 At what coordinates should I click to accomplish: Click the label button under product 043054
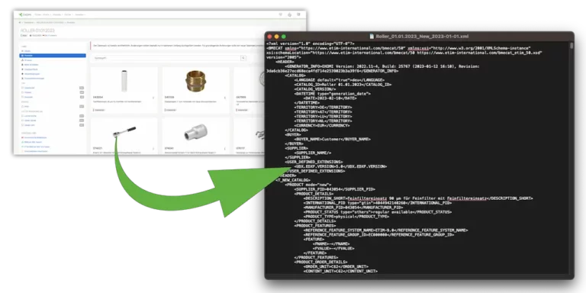pyautogui.click(x=99, y=110)
